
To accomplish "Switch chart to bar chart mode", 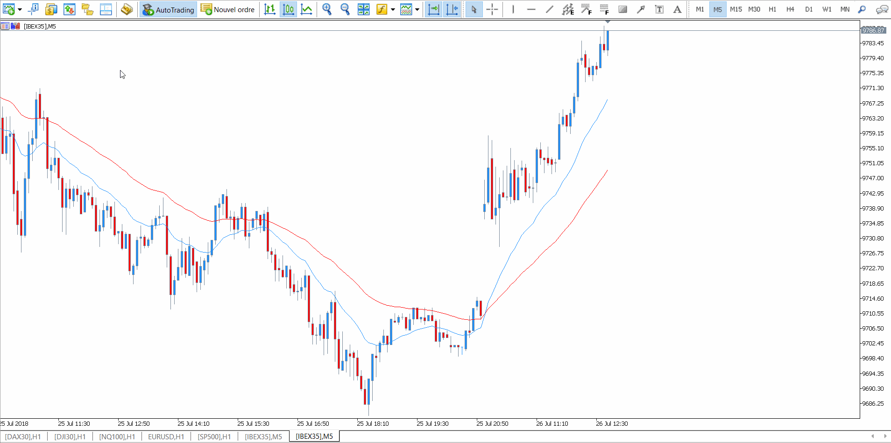I will coord(269,9).
